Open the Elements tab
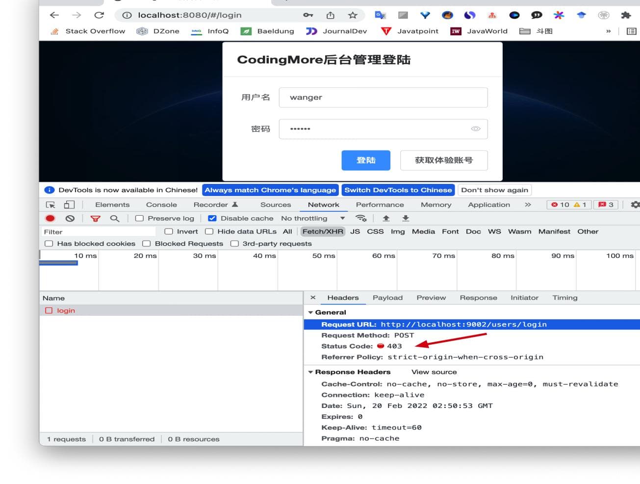Viewport: 640px width, 484px height. pos(112,204)
